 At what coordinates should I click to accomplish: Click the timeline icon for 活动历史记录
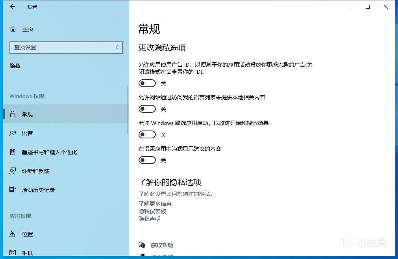(13, 190)
